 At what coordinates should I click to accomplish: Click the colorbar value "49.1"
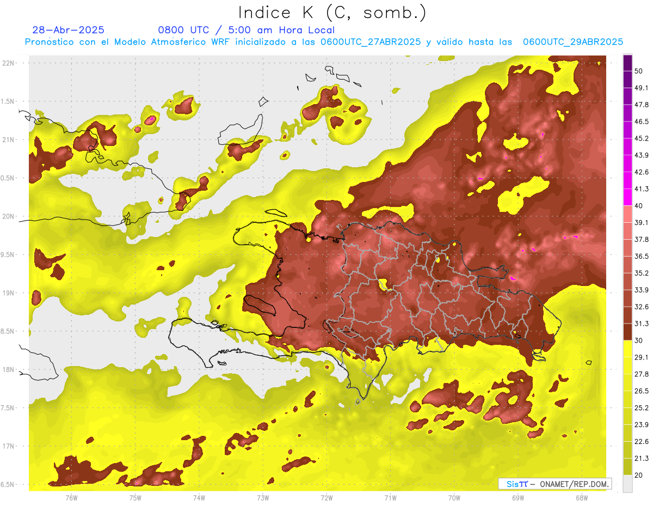pyautogui.click(x=641, y=88)
